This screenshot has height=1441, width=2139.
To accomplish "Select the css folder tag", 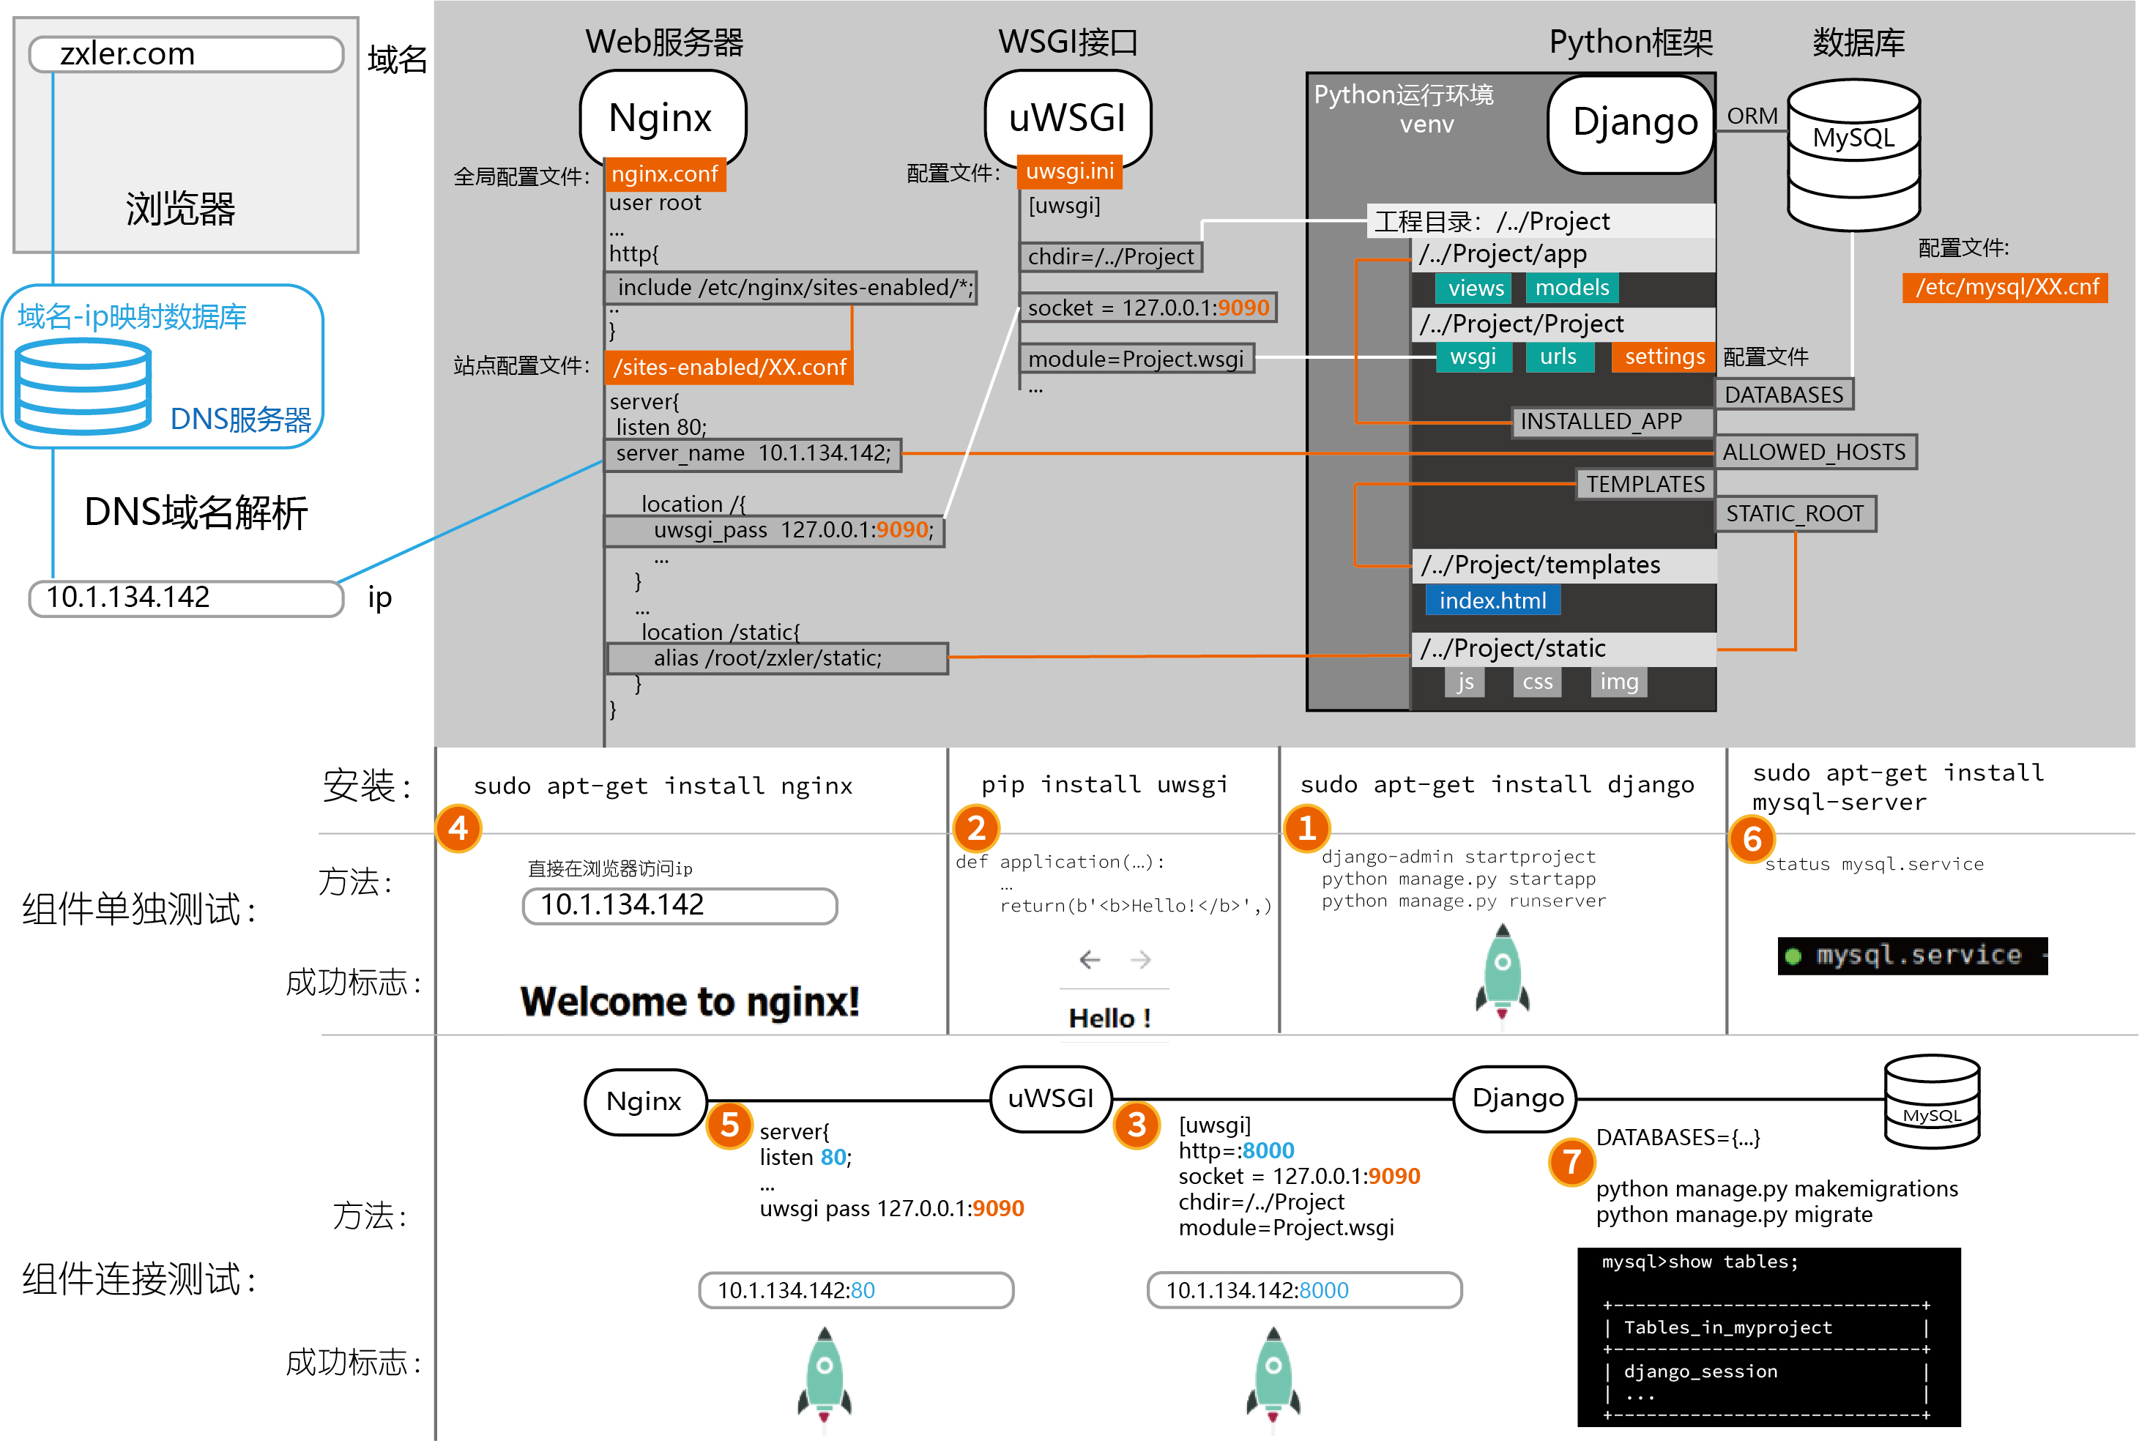I will point(1537,682).
